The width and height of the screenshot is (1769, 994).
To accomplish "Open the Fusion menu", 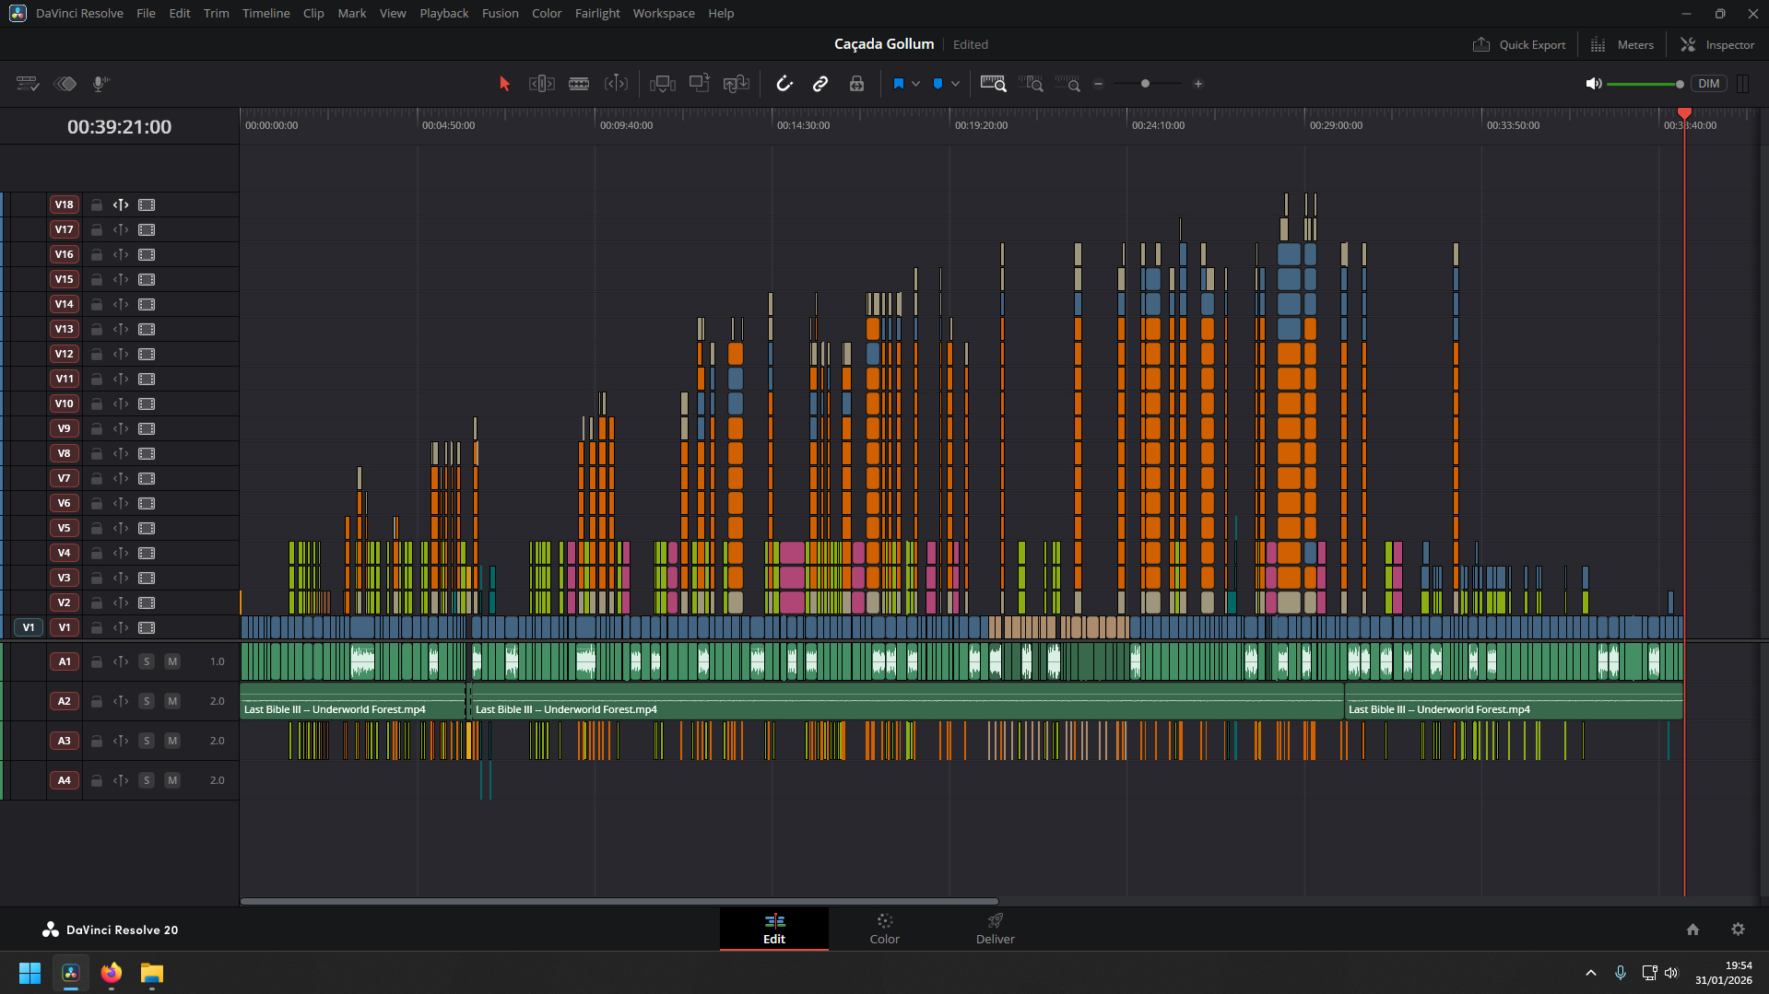I will 500,13.
